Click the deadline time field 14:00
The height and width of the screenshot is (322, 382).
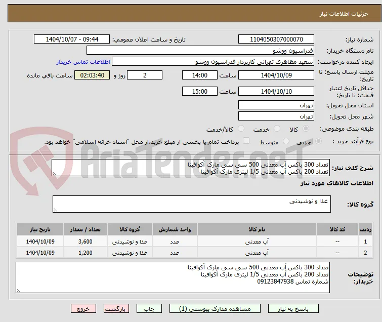(x=200, y=75)
